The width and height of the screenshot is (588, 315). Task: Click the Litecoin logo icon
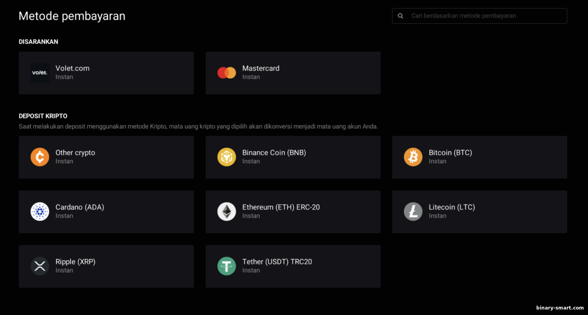click(413, 211)
